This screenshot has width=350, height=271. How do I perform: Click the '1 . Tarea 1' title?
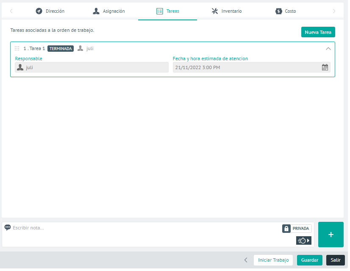click(34, 48)
